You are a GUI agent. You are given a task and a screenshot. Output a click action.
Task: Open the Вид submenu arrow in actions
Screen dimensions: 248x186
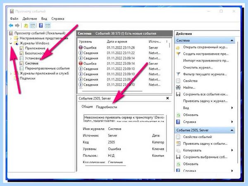tap(232, 108)
